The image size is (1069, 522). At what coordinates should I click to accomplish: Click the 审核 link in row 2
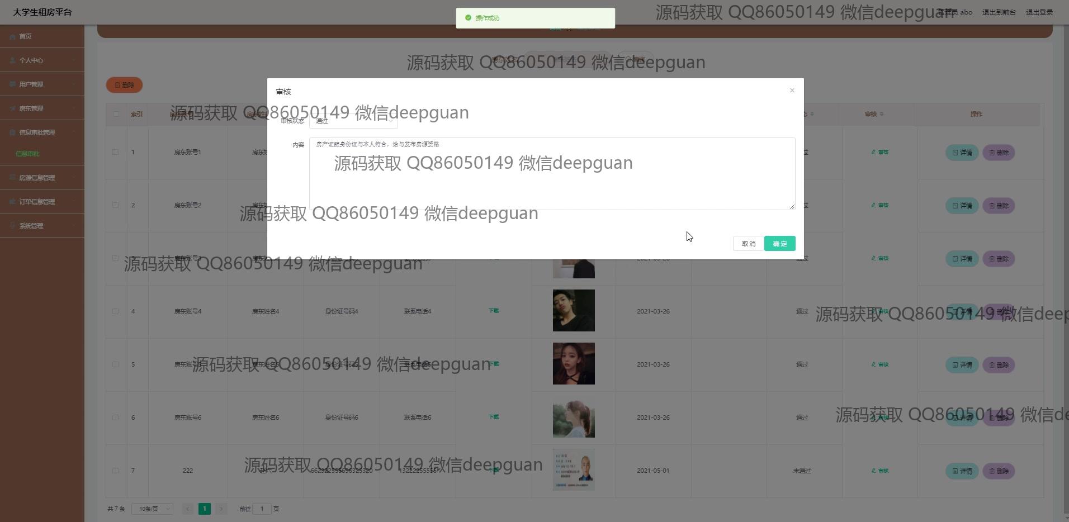880,205
